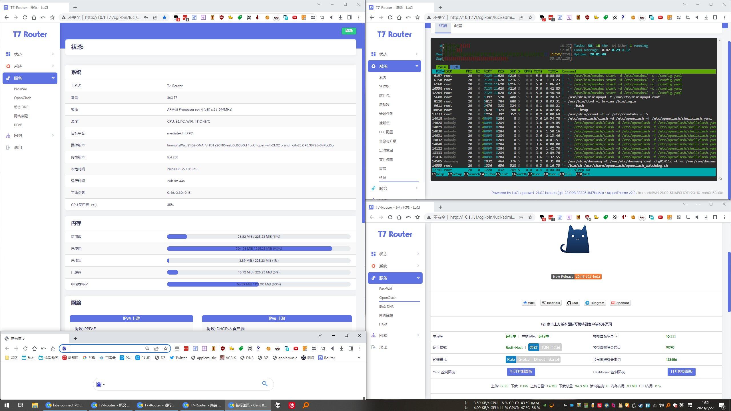Open Yacd control panel button
The image size is (731, 411).
point(521,372)
